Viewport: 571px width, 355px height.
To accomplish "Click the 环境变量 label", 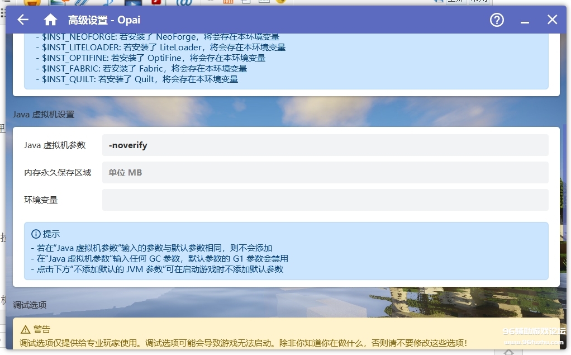I will click(41, 200).
